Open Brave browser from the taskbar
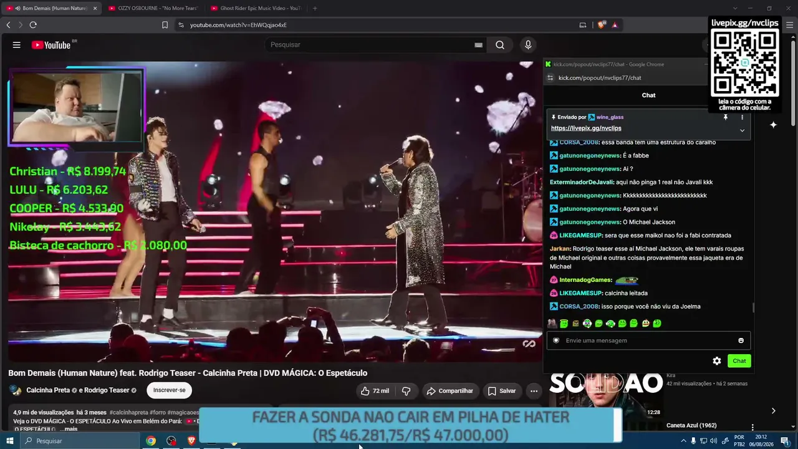 191,441
